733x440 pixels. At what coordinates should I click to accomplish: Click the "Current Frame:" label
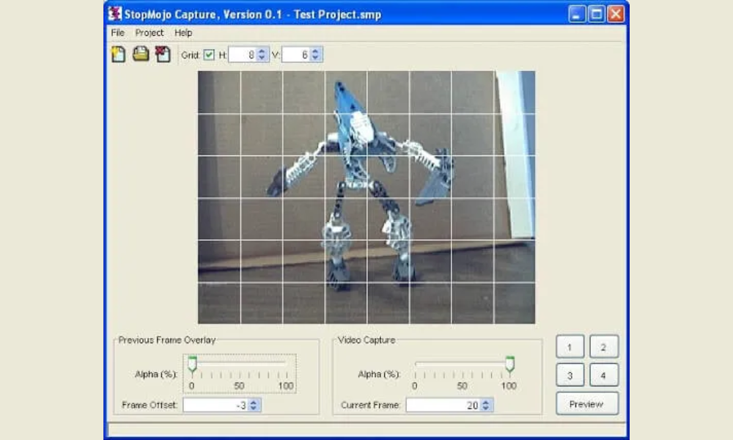tap(370, 405)
